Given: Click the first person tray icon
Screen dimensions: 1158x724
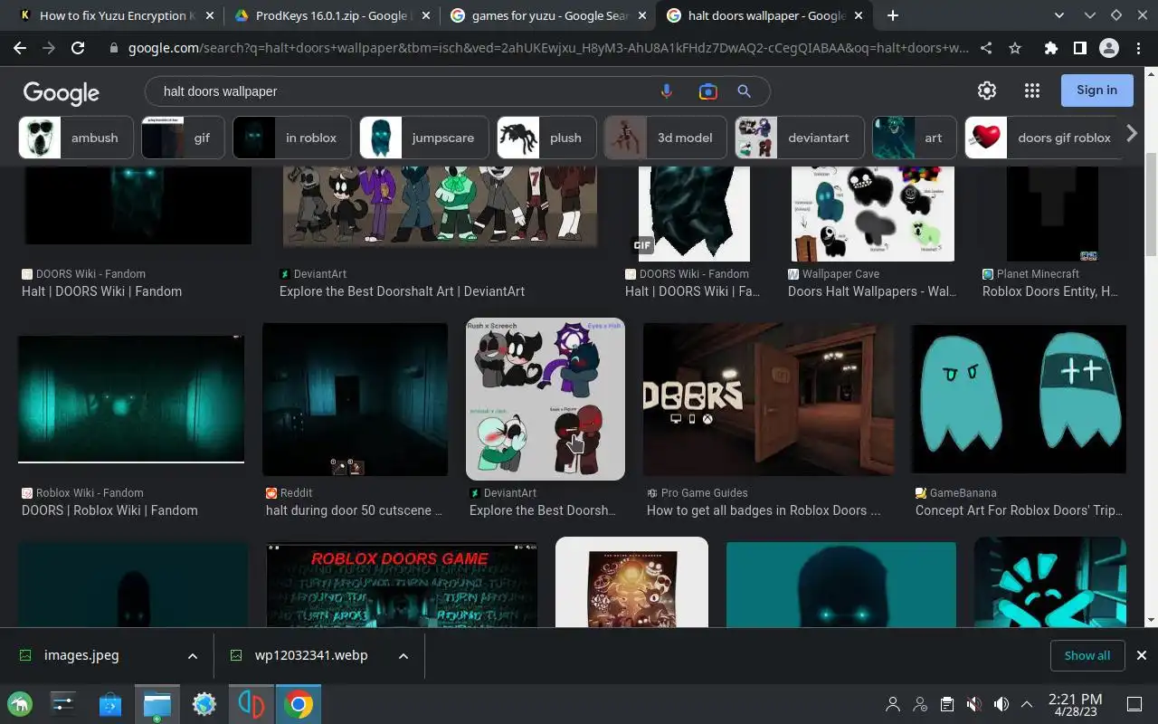Looking at the screenshot, I should 893,704.
